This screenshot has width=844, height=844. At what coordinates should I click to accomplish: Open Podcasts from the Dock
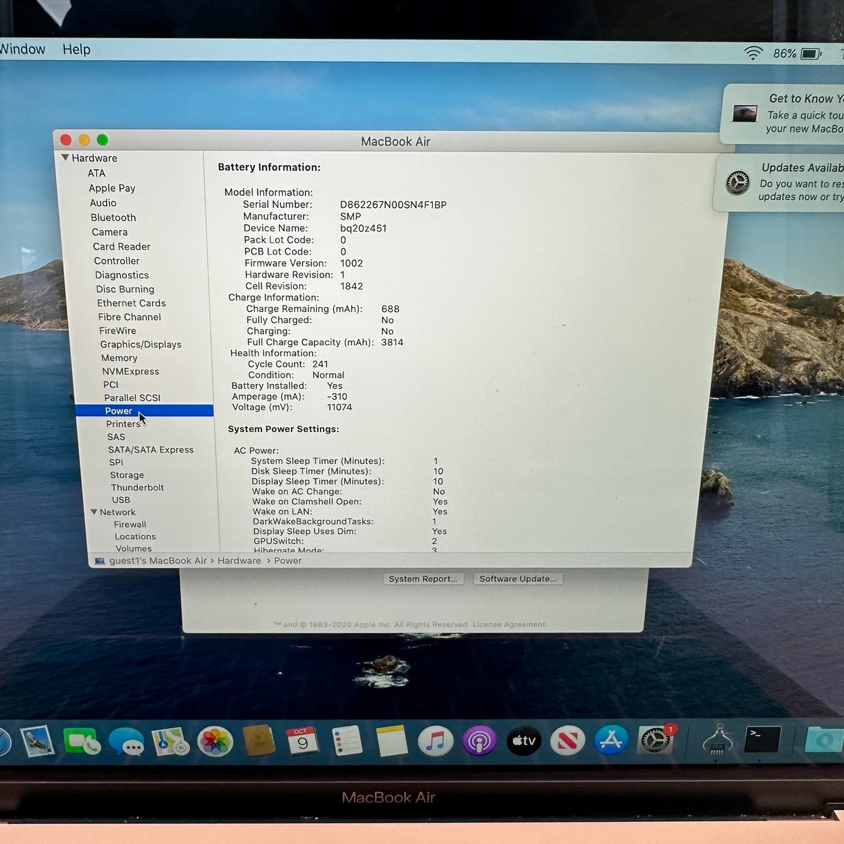[x=479, y=741]
